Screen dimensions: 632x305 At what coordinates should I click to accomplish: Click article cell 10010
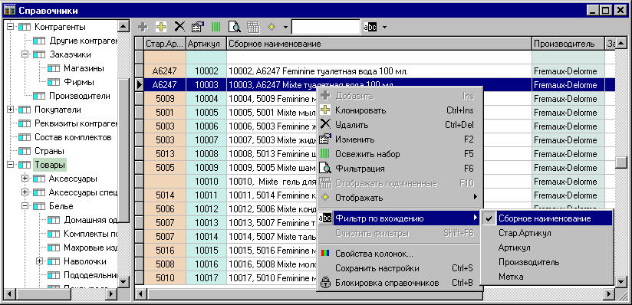[206, 182]
